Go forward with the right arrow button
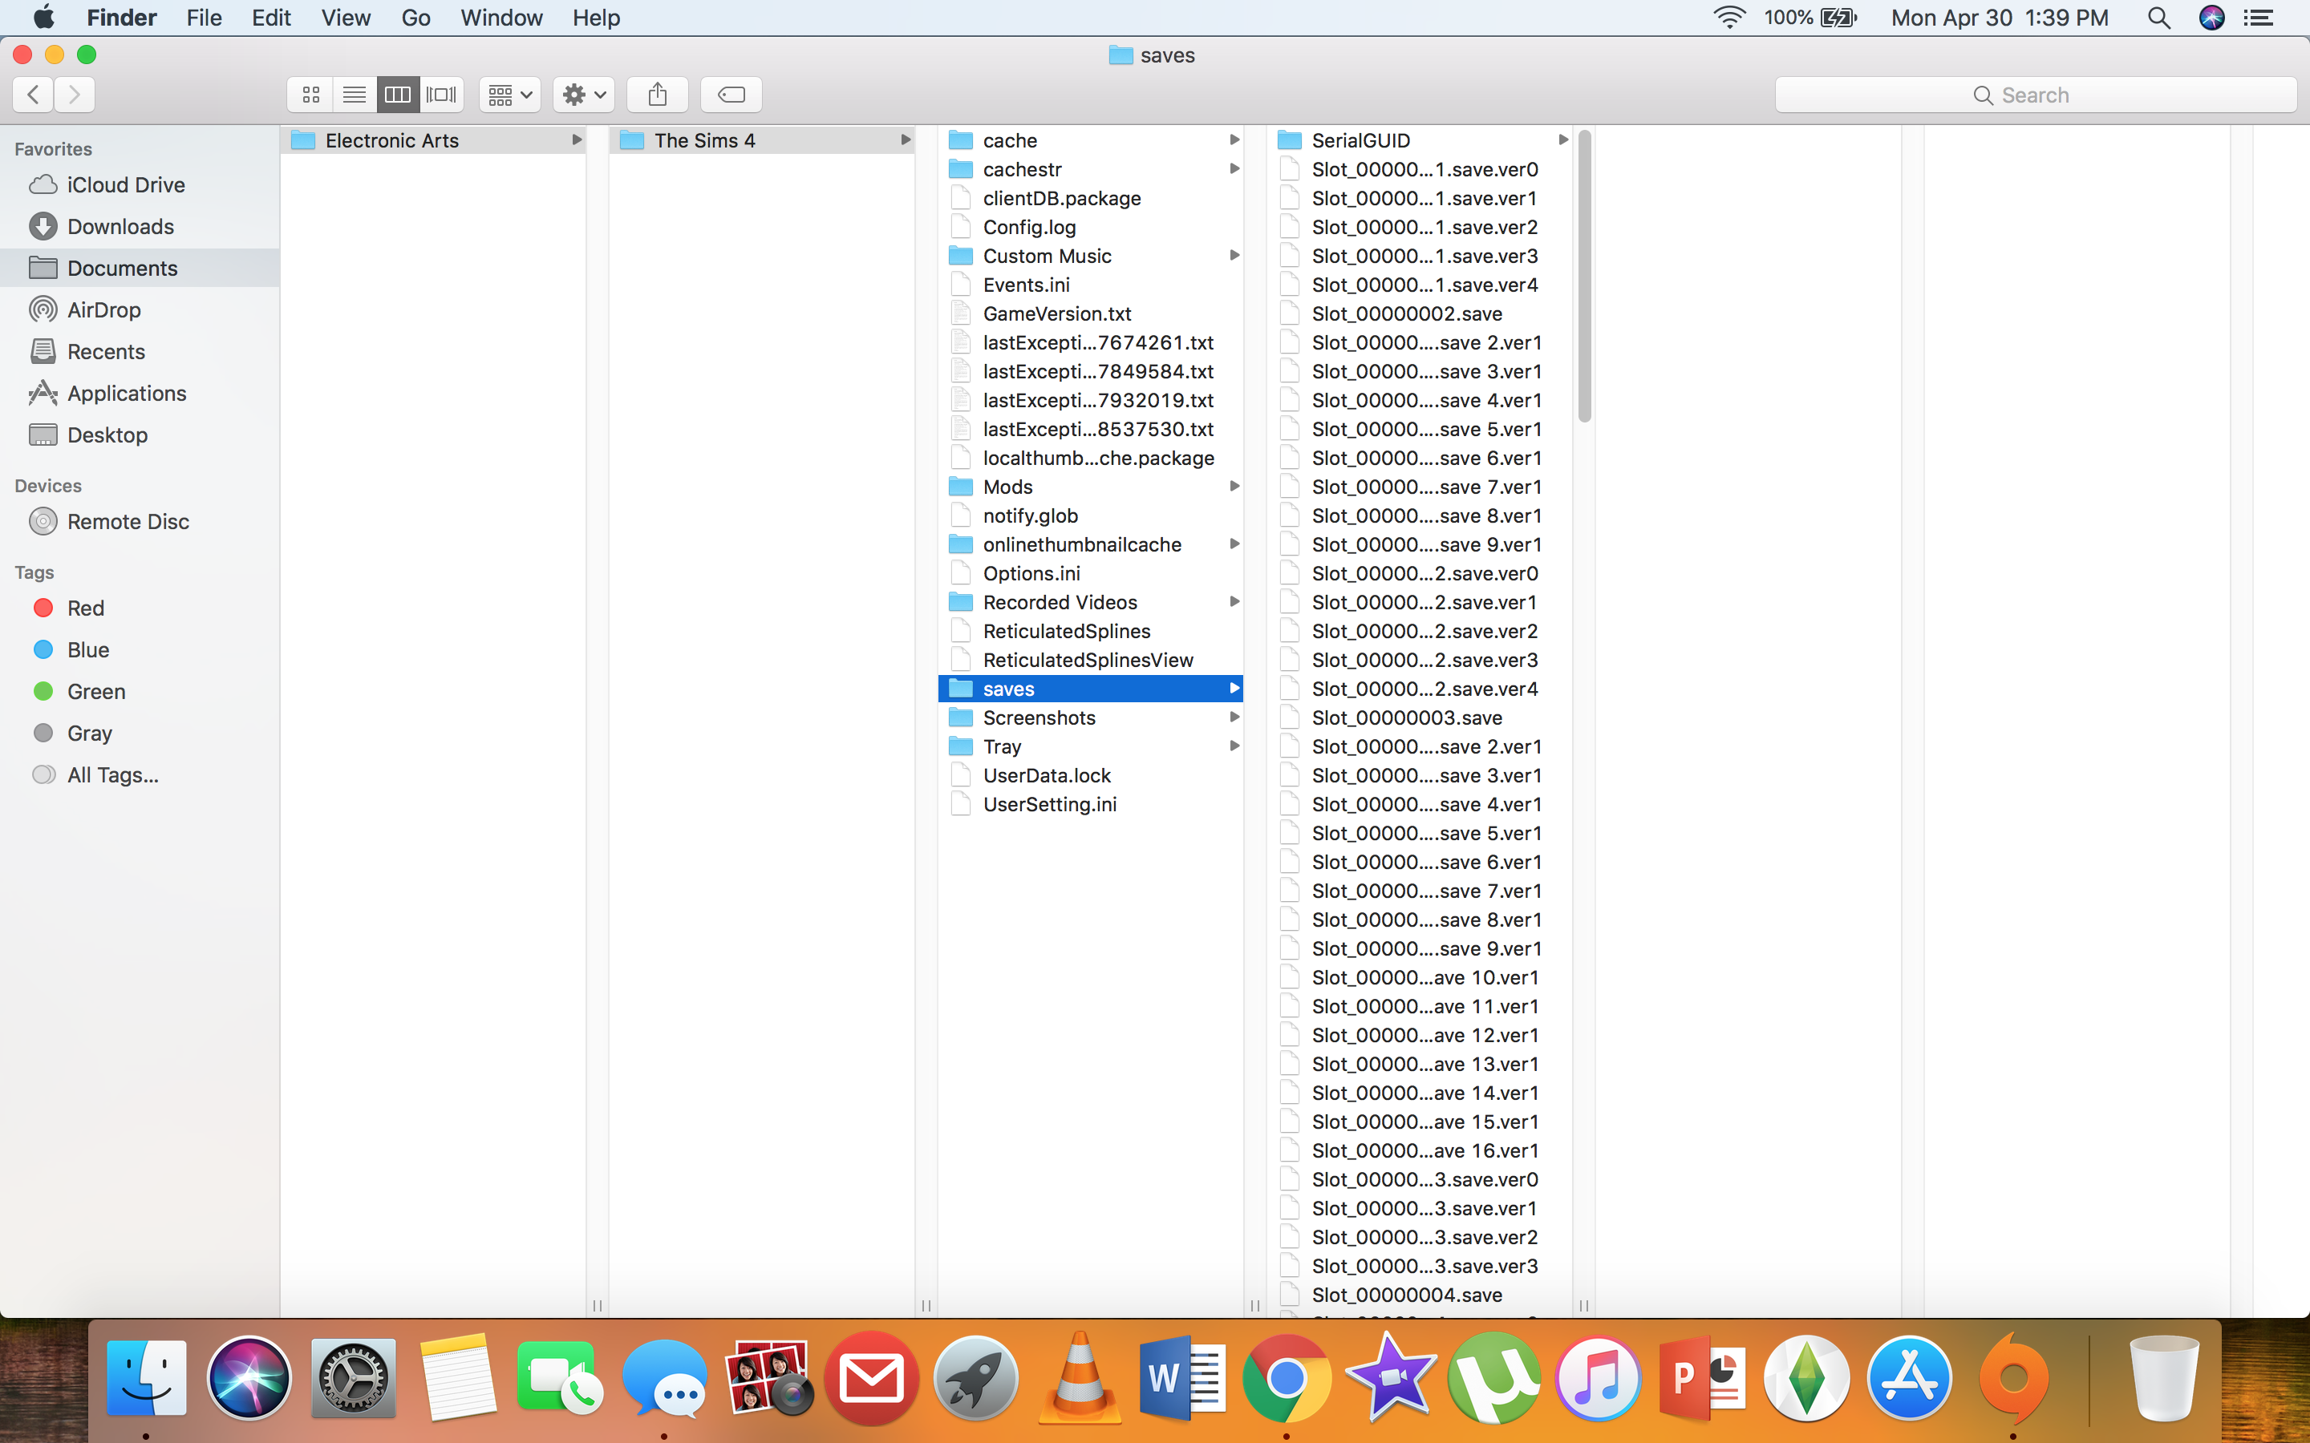Screen dimensions: 2310x1443 click(x=75, y=95)
